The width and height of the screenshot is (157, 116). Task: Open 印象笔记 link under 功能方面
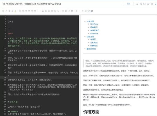(x=94, y=46)
